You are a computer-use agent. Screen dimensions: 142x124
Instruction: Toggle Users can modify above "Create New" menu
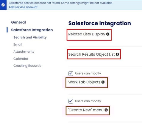click(x=71, y=101)
